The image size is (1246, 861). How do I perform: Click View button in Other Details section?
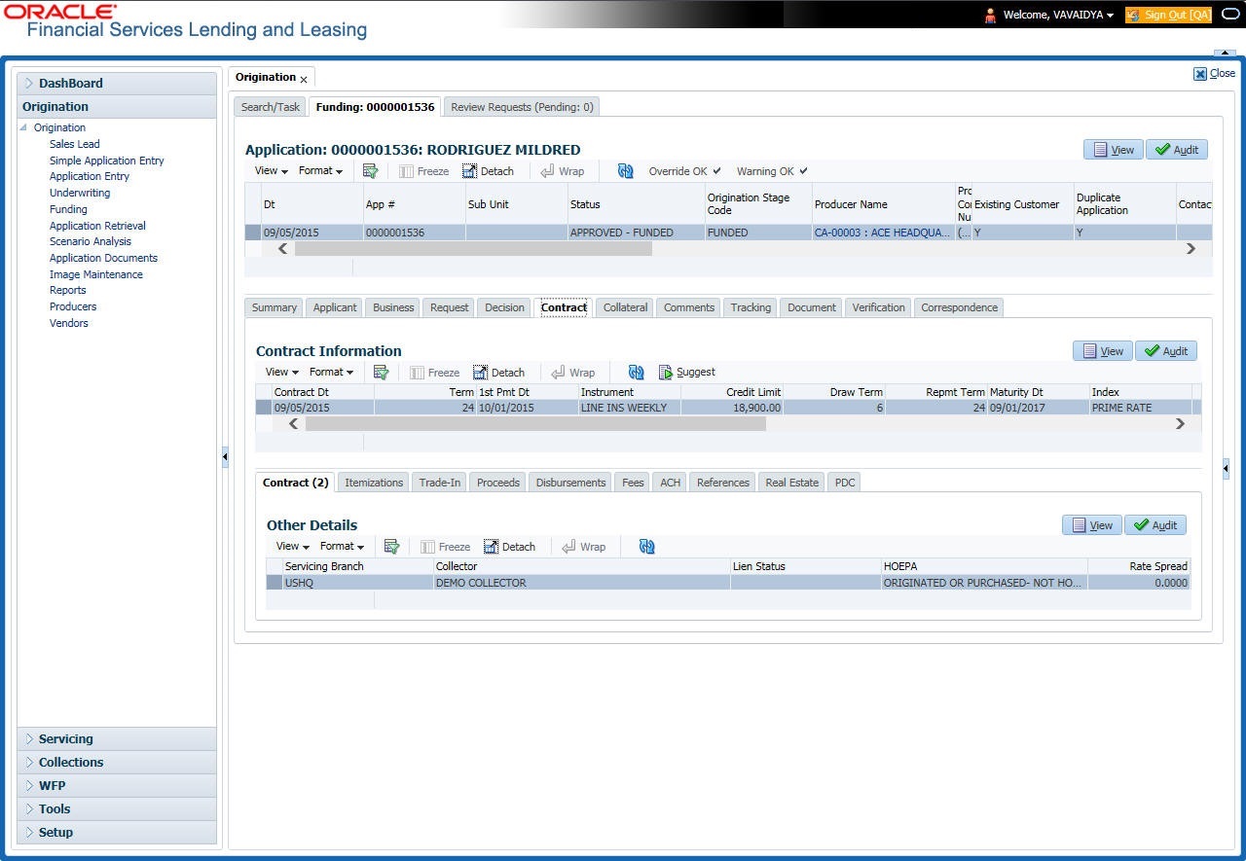(x=1092, y=525)
